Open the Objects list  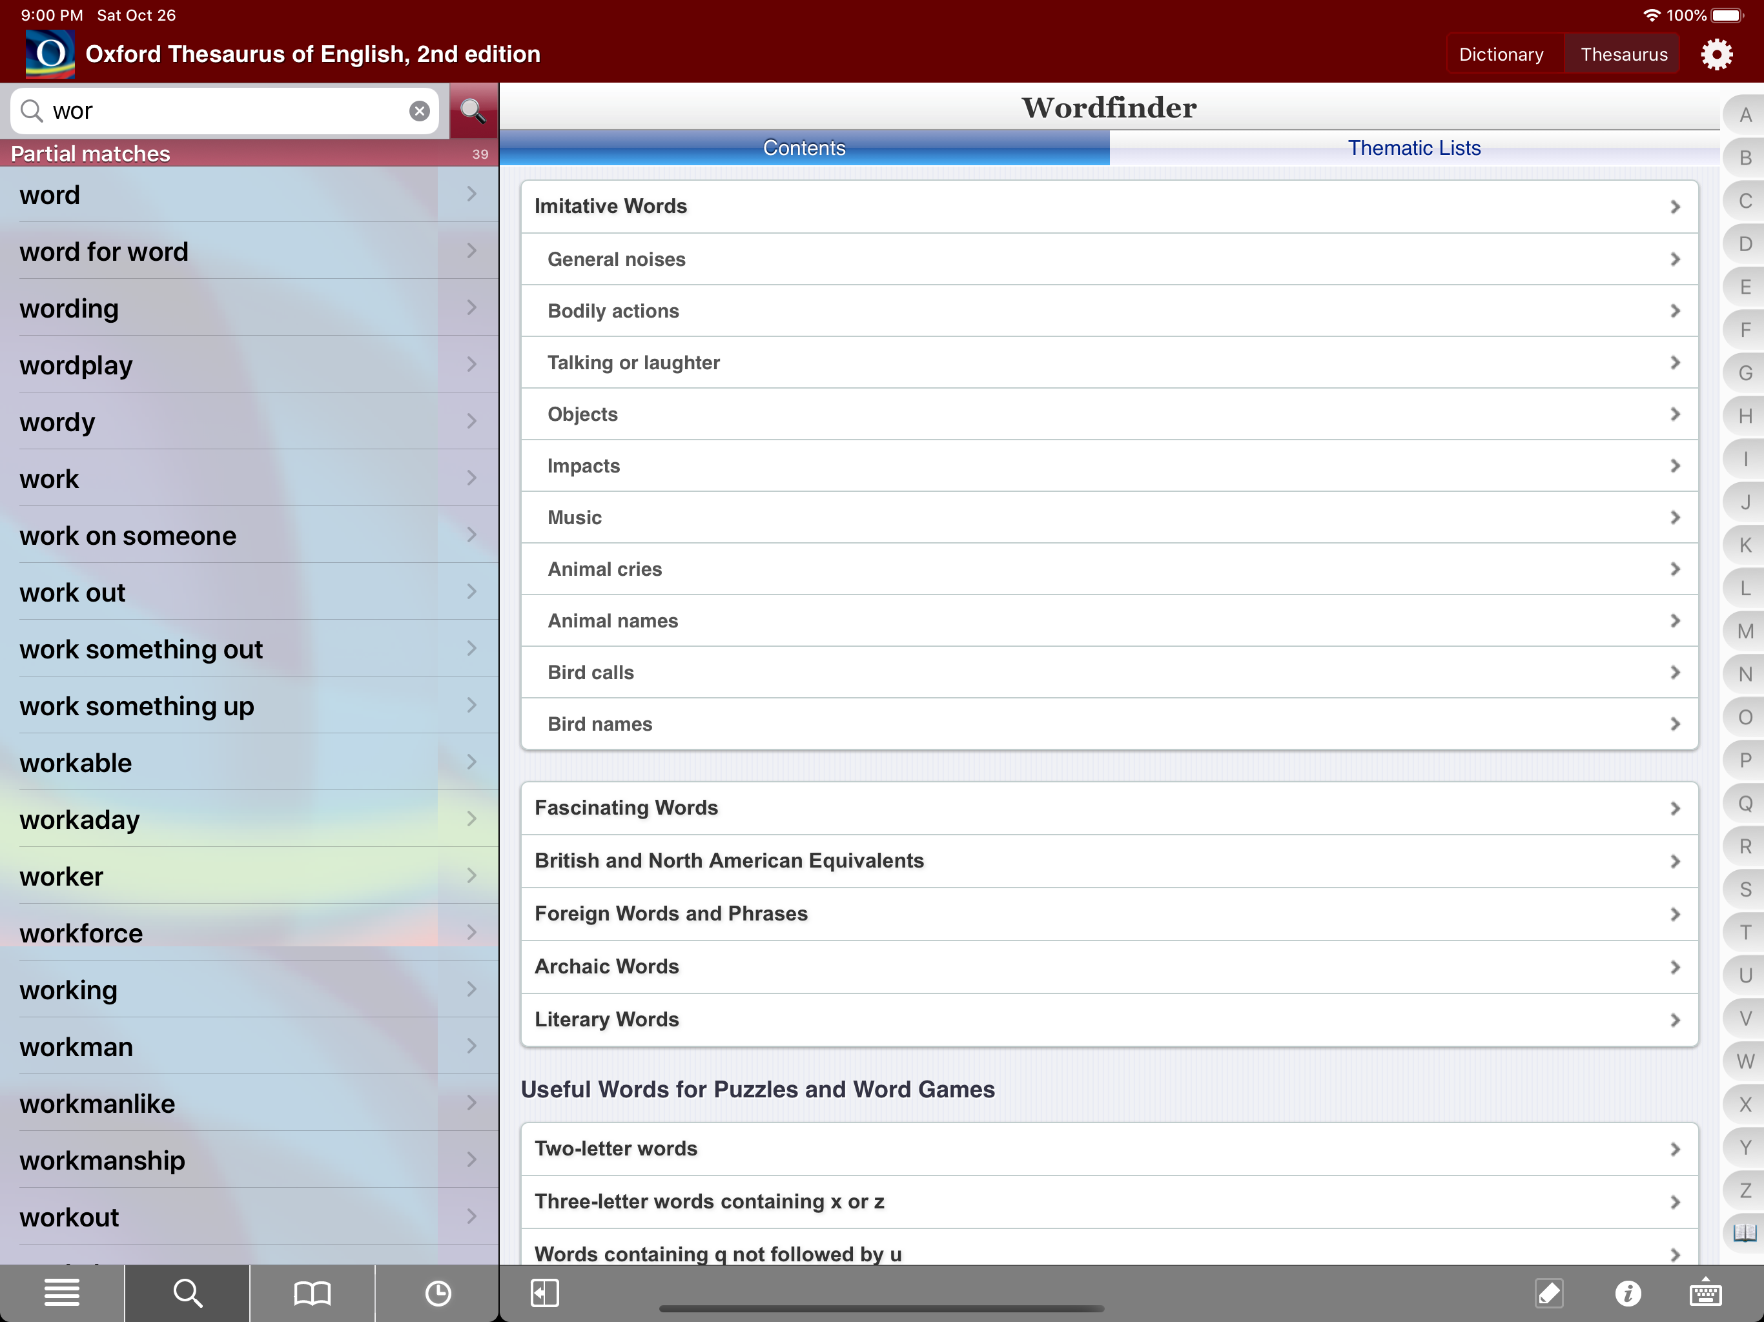[1109, 414]
